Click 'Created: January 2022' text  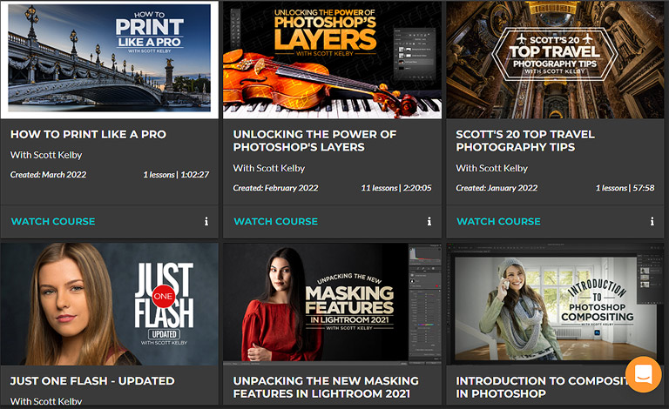point(497,188)
